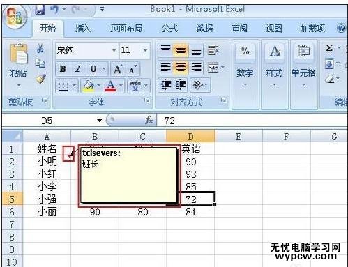Open 字体 dialog launcher
This screenshot has width=348, height=267.
coord(147,100)
